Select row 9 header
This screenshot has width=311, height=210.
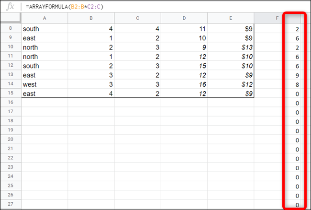coord(11,37)
